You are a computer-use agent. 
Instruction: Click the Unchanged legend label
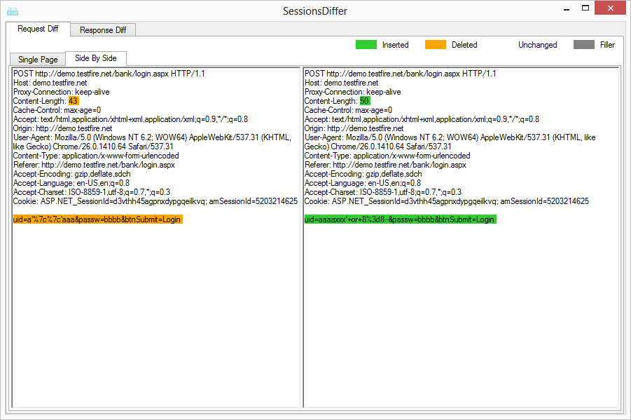point(537,44)
